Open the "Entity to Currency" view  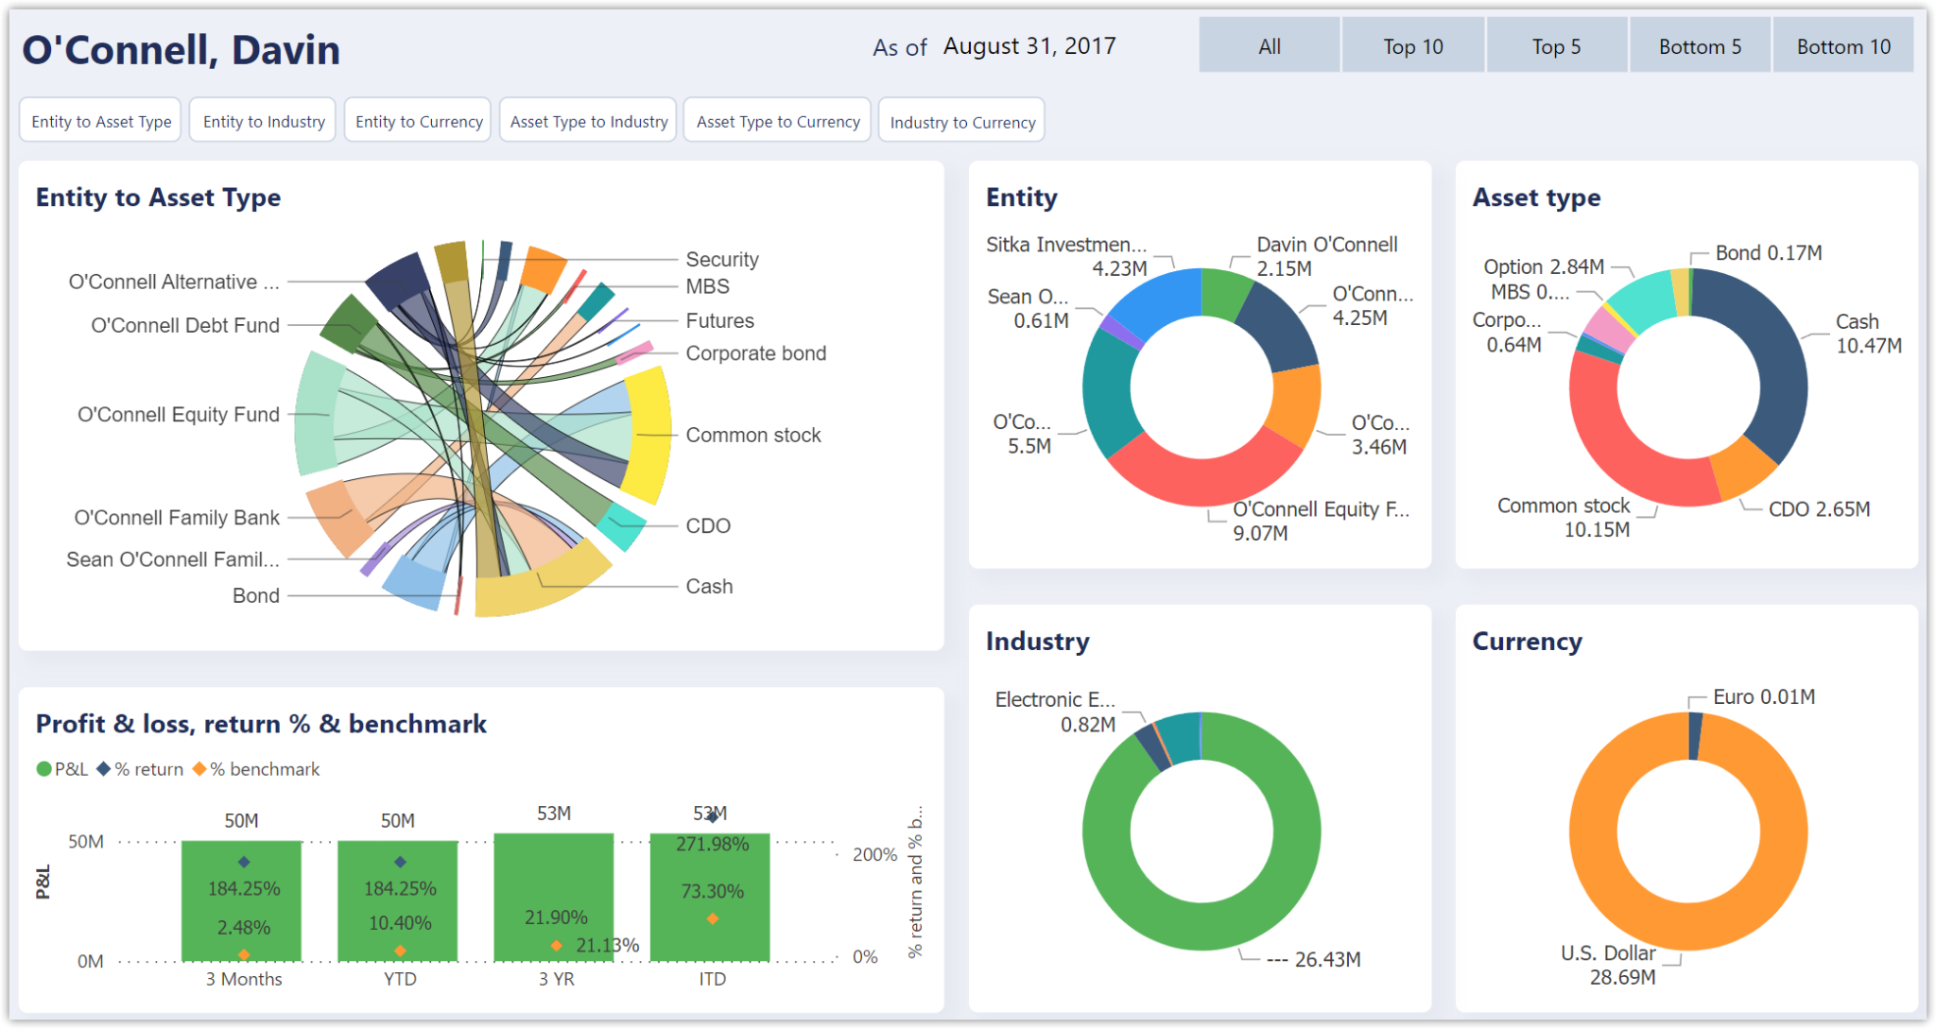pos(417,120)
